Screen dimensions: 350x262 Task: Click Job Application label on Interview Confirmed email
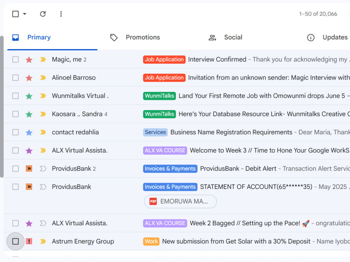(164, 59)
